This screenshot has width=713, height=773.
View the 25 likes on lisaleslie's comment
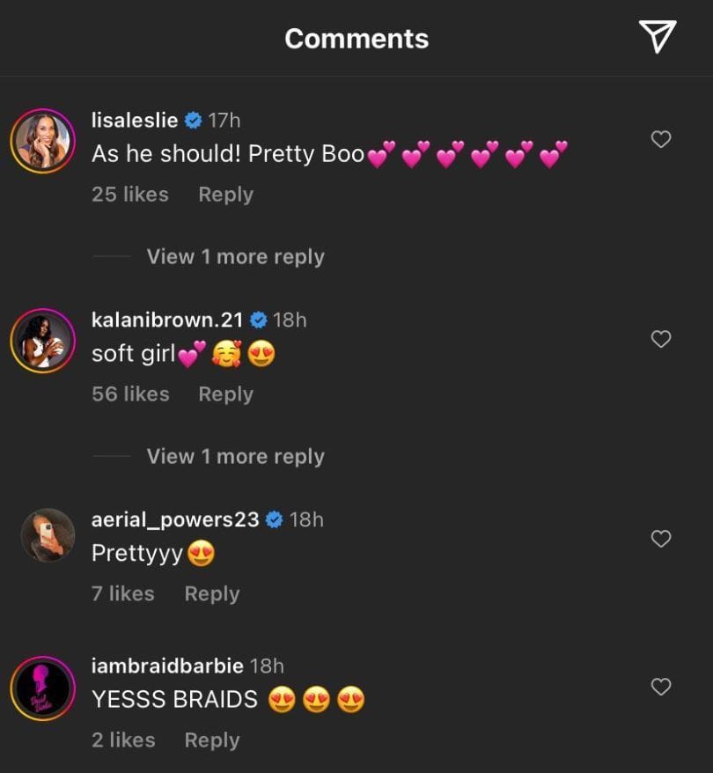(130, 195)
